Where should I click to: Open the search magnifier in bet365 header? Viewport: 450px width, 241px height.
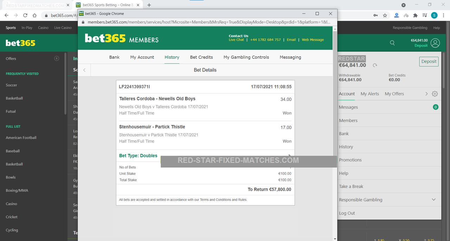pyautogui.click(x=392, y=43)
